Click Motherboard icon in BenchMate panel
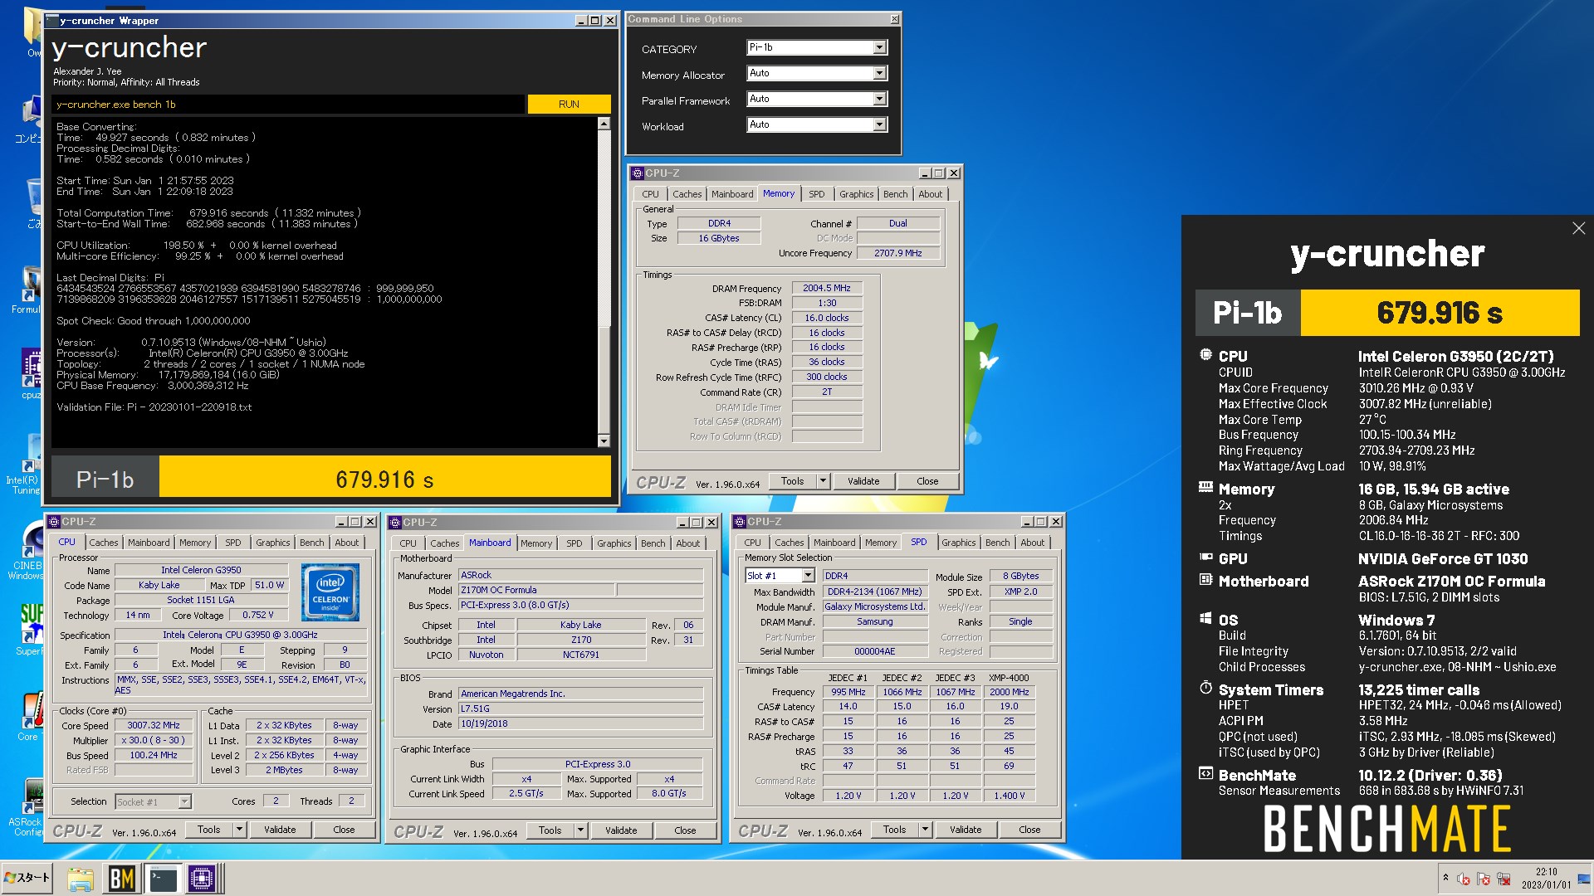The image size is (1594, 896). point(1205,580)
